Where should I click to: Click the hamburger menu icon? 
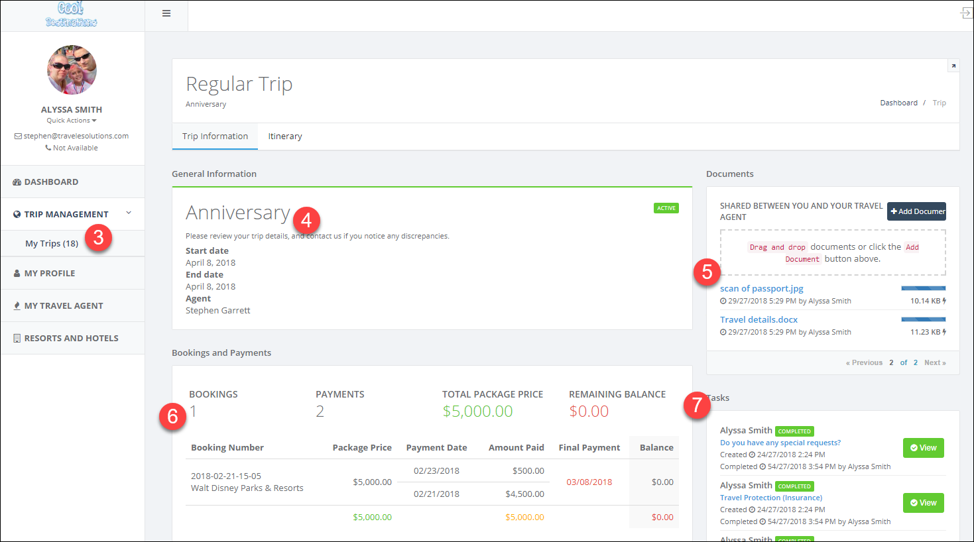tap(166, 13)
